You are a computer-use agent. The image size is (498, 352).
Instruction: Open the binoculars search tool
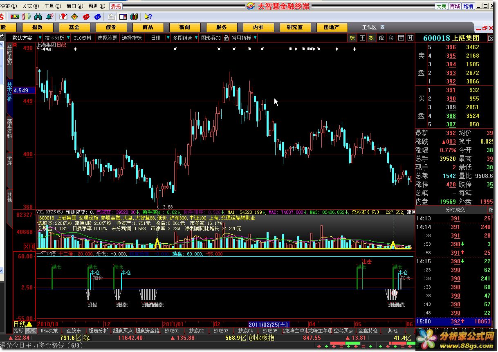pyautogui.click(x=38, y=17)
